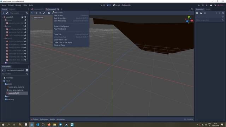Click the Play Scene clapper icon
This screenshot has width=226, height=127.
coord(211,5)
